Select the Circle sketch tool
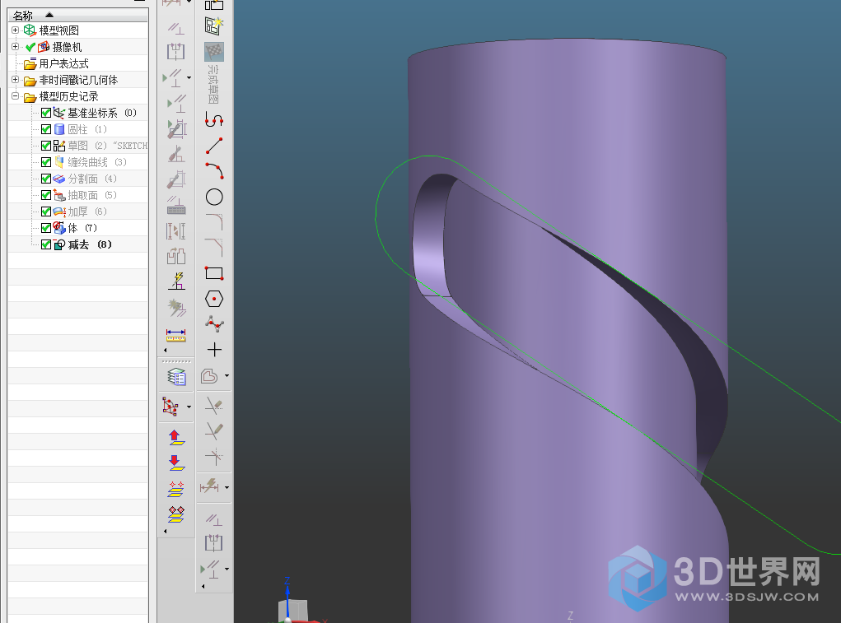This screenshot has height=623, width=841. tap(214, 197)
